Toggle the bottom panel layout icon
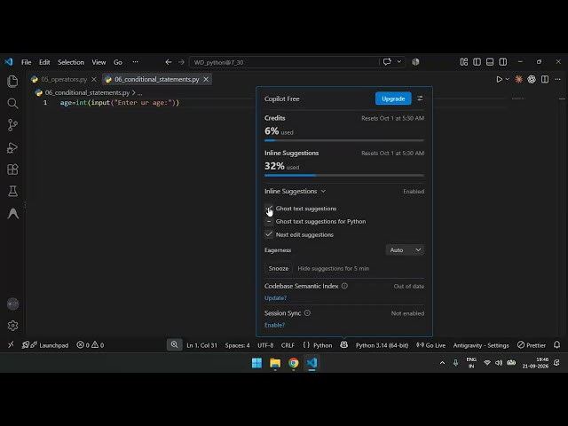This screenshot has width=568, height=426. [490, 62]
